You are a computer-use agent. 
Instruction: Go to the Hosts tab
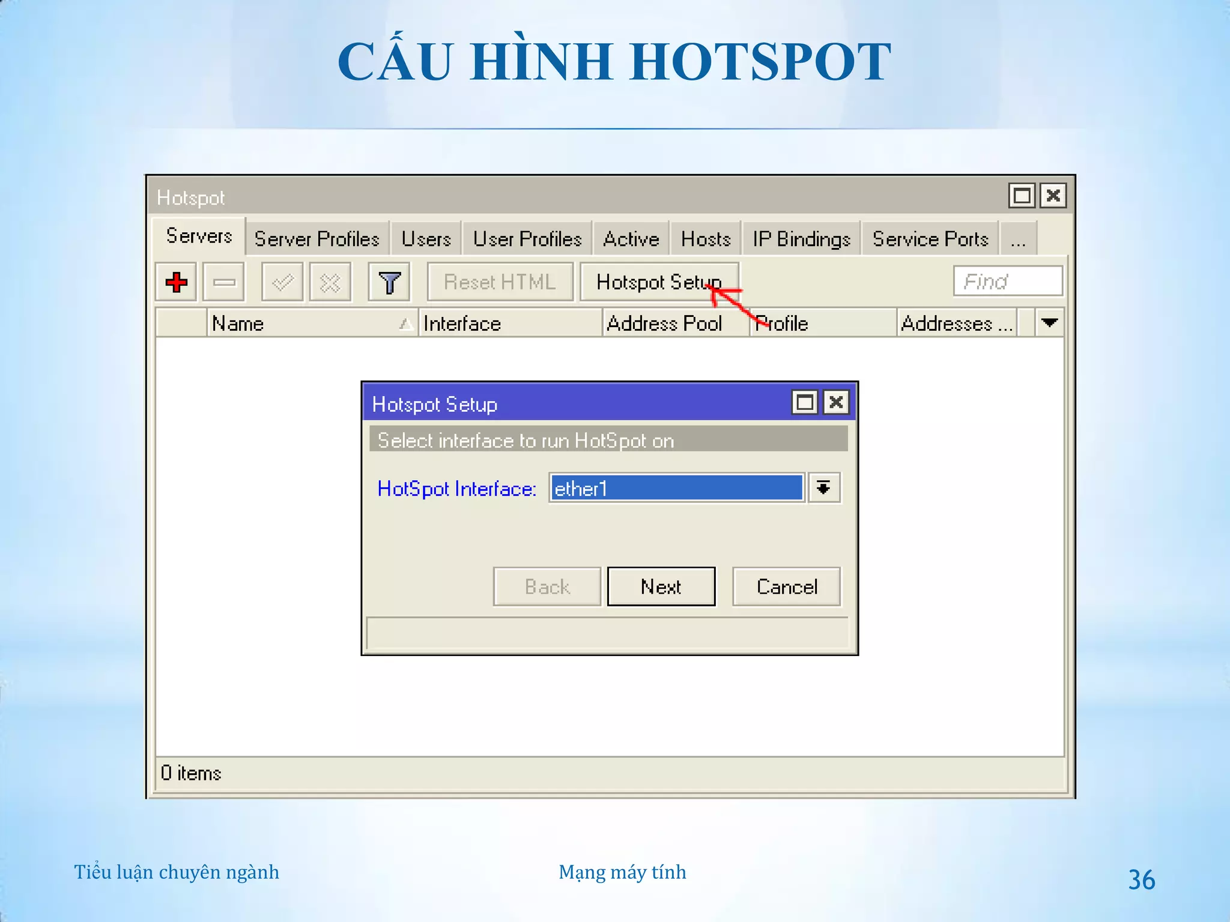pyautogui.click(x=706, y=239)
